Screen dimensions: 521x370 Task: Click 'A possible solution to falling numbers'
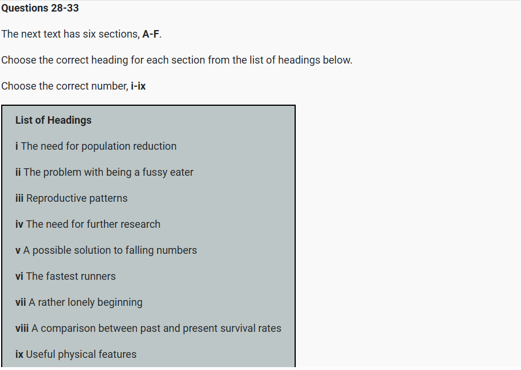[110, 250]
